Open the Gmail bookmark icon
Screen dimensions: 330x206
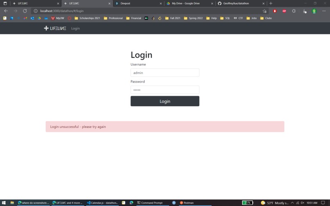(x=25, y=18)
